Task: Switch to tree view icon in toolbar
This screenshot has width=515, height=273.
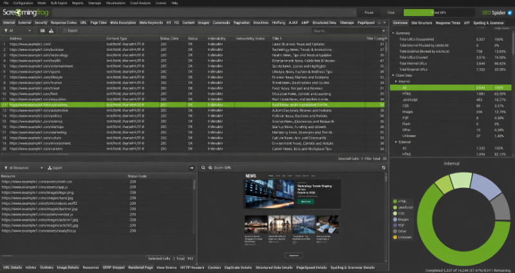Action: (51, 30)
